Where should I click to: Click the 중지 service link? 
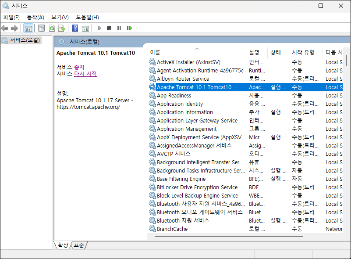[79, 67]
